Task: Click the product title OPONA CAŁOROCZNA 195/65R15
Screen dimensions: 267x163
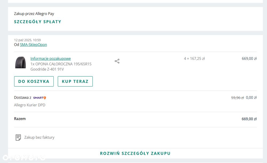Action: (x=61, y=64)
